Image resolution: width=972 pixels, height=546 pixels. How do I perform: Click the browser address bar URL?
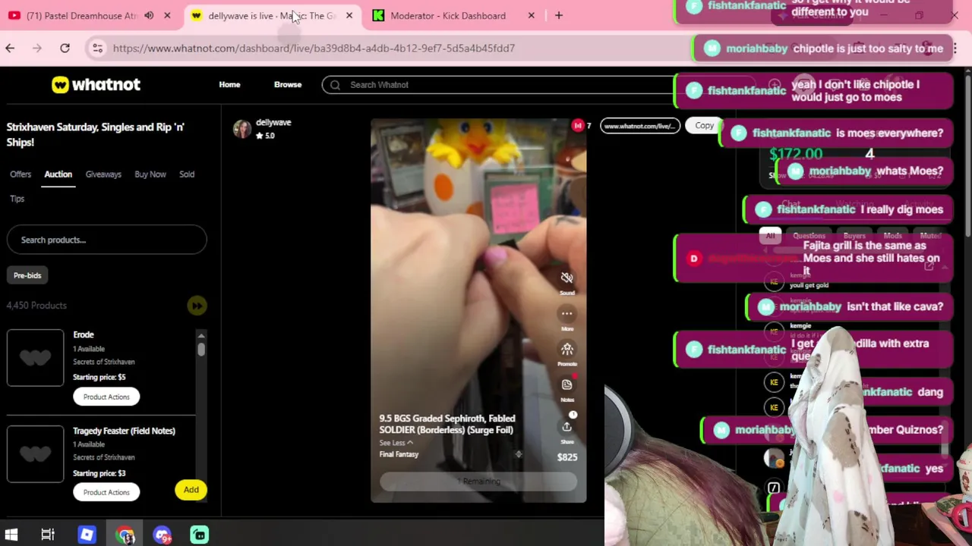(314, 48)
